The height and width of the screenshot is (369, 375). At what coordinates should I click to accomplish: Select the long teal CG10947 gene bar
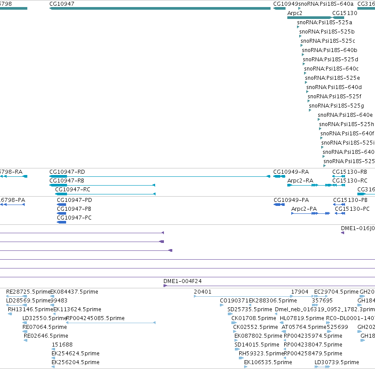coord(160,8)
